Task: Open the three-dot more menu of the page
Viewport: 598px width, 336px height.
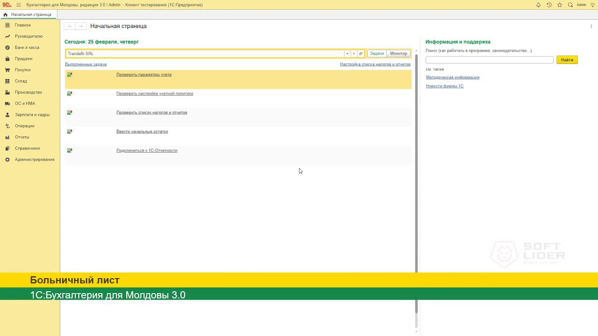Action: [591, 26]
